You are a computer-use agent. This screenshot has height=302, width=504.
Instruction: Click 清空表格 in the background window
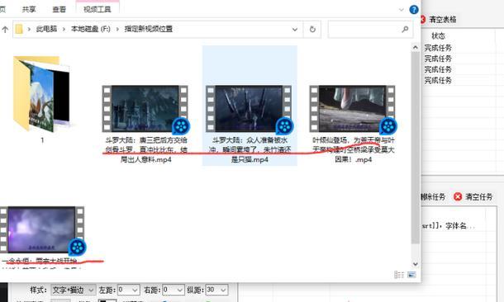(x=443, y=19)
